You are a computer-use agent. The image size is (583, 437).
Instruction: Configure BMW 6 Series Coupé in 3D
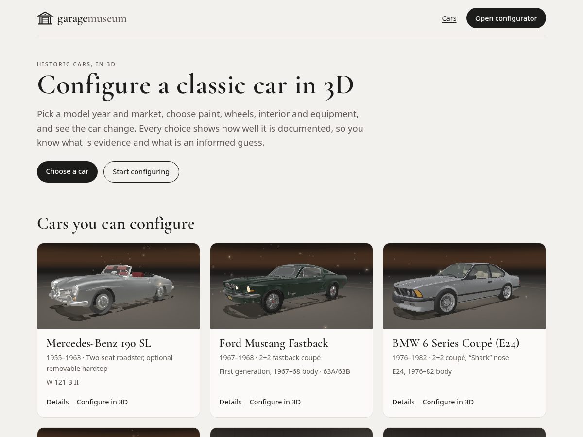coord(448,402)
